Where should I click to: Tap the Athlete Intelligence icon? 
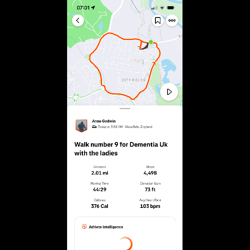pyautogui.click(x=84, y=227)
